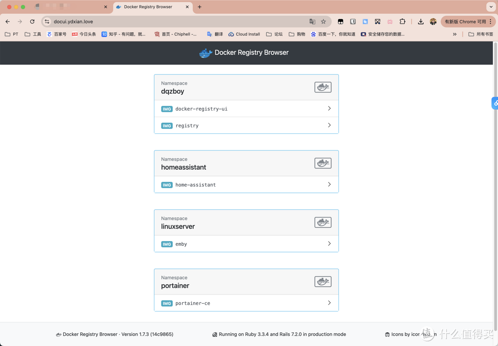
Task: Click the translate page icon in address bar
Action: 312,22
